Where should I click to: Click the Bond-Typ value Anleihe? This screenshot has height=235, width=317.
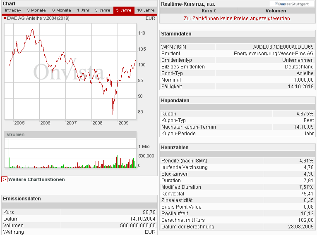(x=305, y=73)
